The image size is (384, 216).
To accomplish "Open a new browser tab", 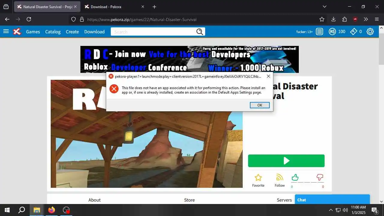I will point(154,7).
